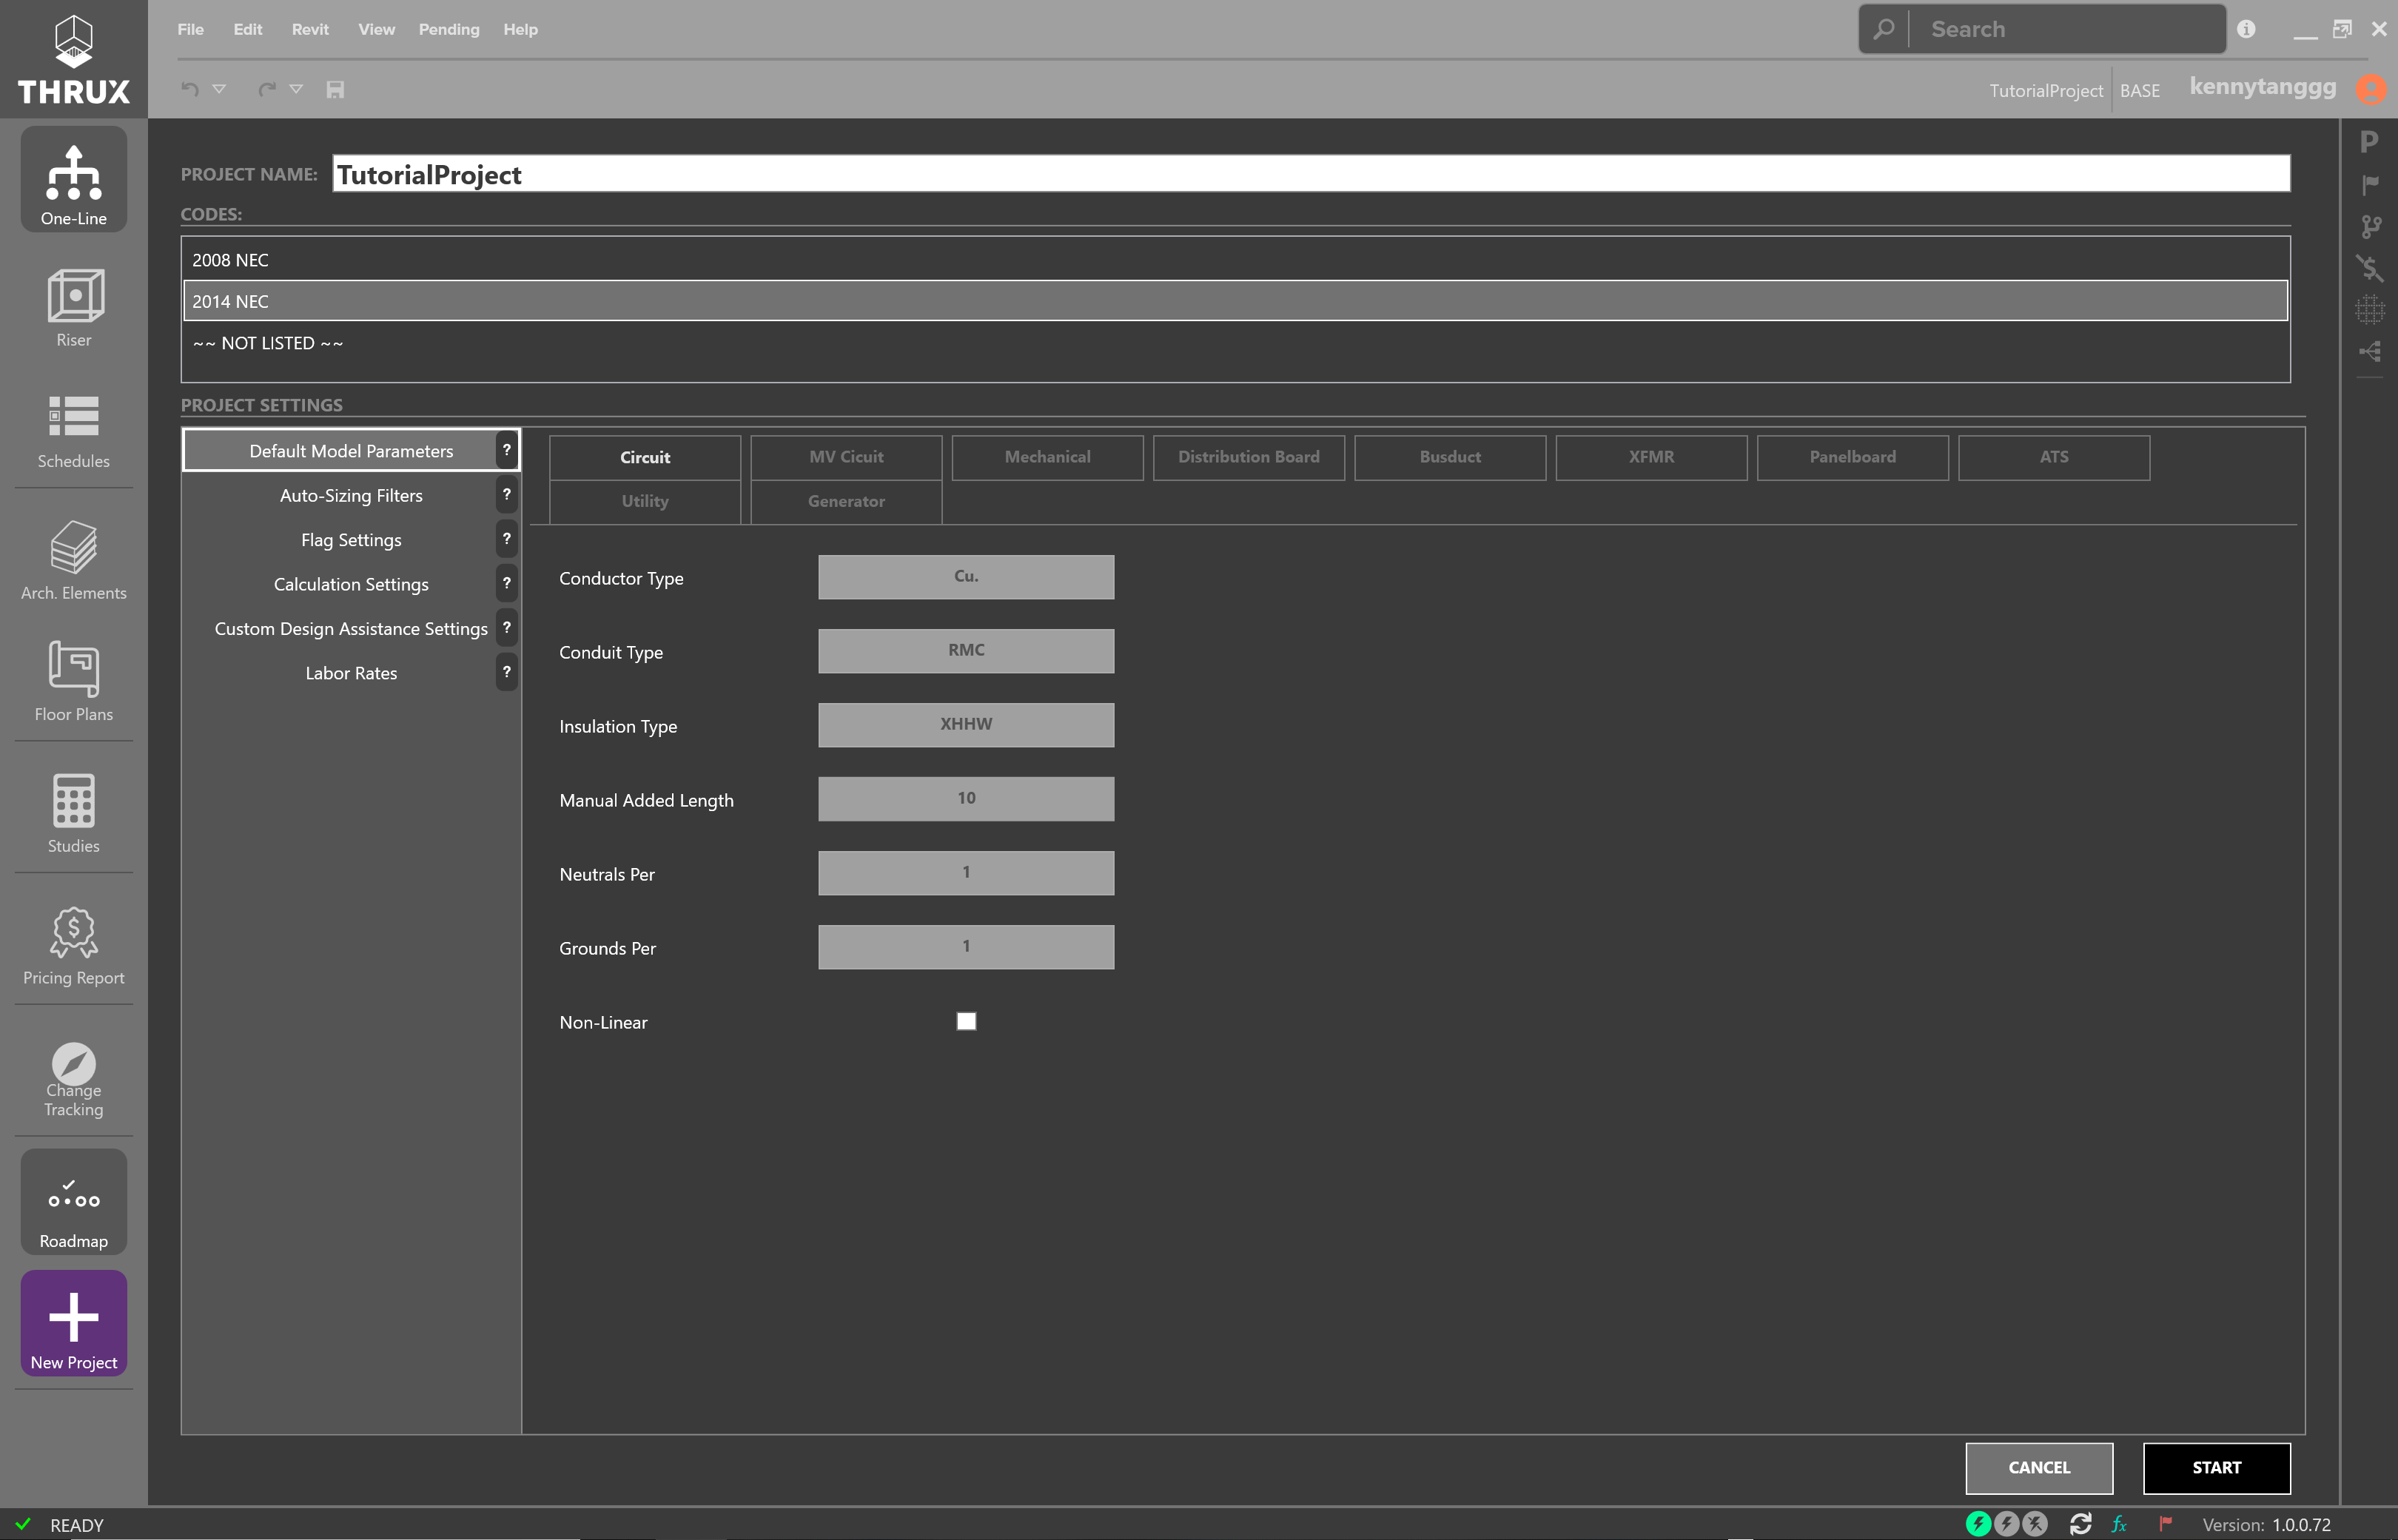Viewport: 2398px width, 1540px height.
Task: Select Calculation Settings
Action: coord(351,584)
